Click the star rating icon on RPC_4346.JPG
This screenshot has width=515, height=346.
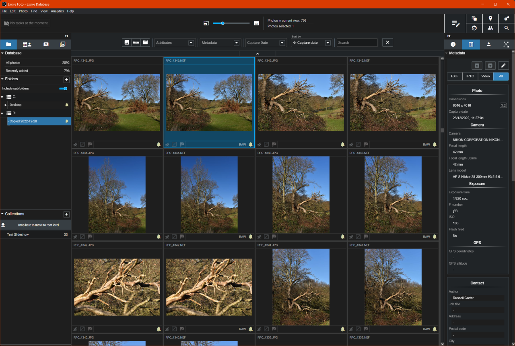click(75, 144)
